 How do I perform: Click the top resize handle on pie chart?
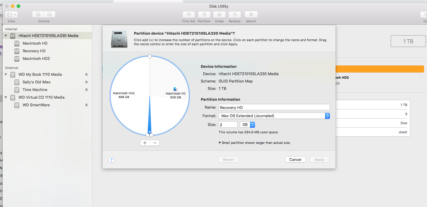150,56
